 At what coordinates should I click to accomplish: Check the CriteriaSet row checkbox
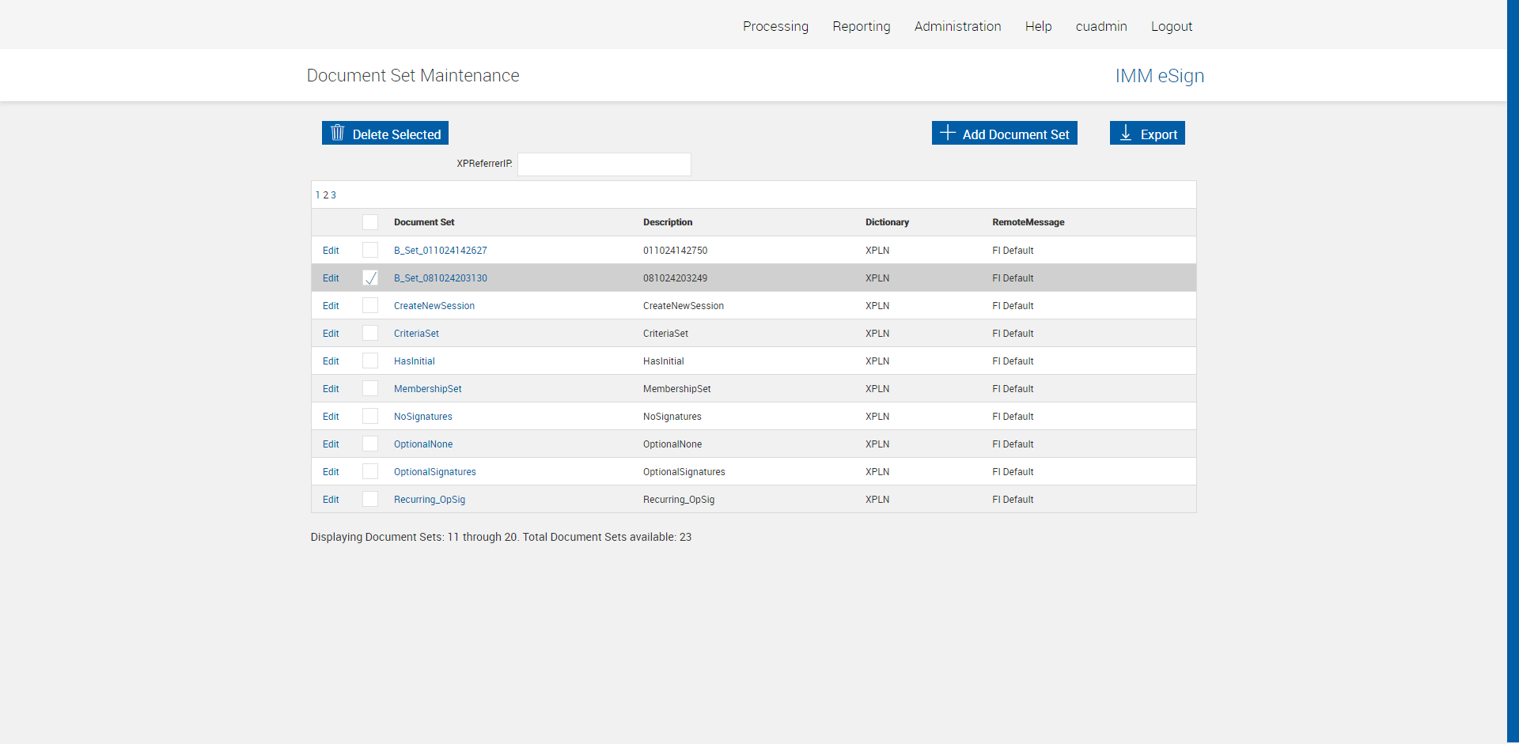coord(370,334)
